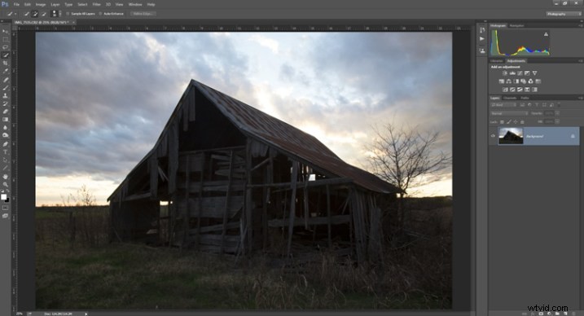Click the background color swatch
Image resolution: width=584 pixels, height=316 pixels.
(7, 200)
